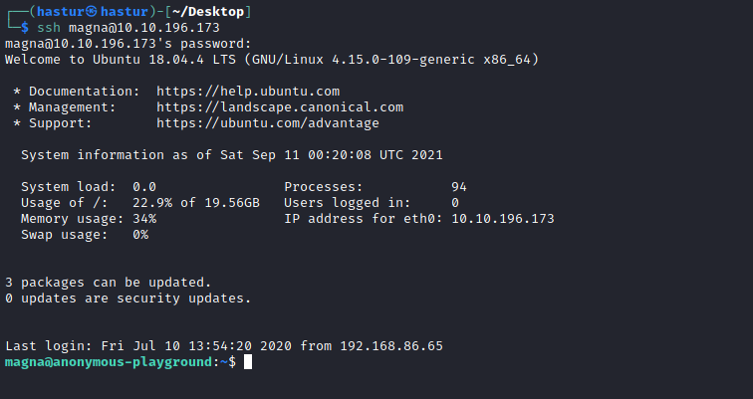Click the '0 updates are security updates' line
This screenshot has width=753, height=399.
coord(127,299)
